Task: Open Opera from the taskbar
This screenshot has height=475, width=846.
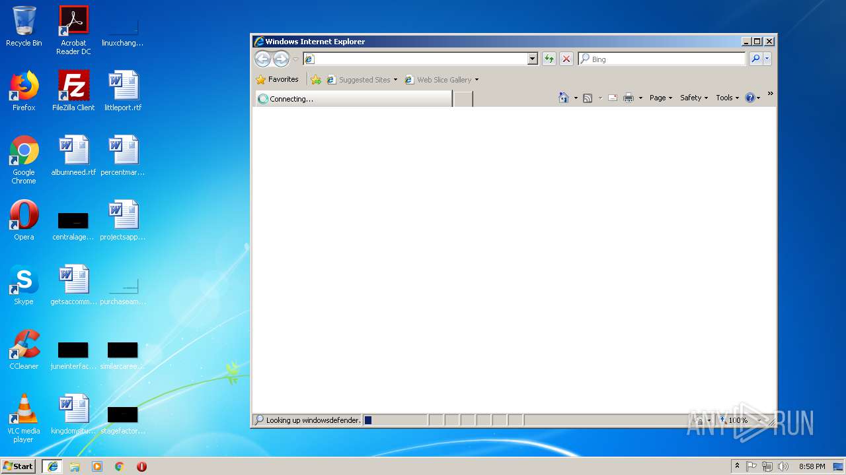Action: (141, 466)
